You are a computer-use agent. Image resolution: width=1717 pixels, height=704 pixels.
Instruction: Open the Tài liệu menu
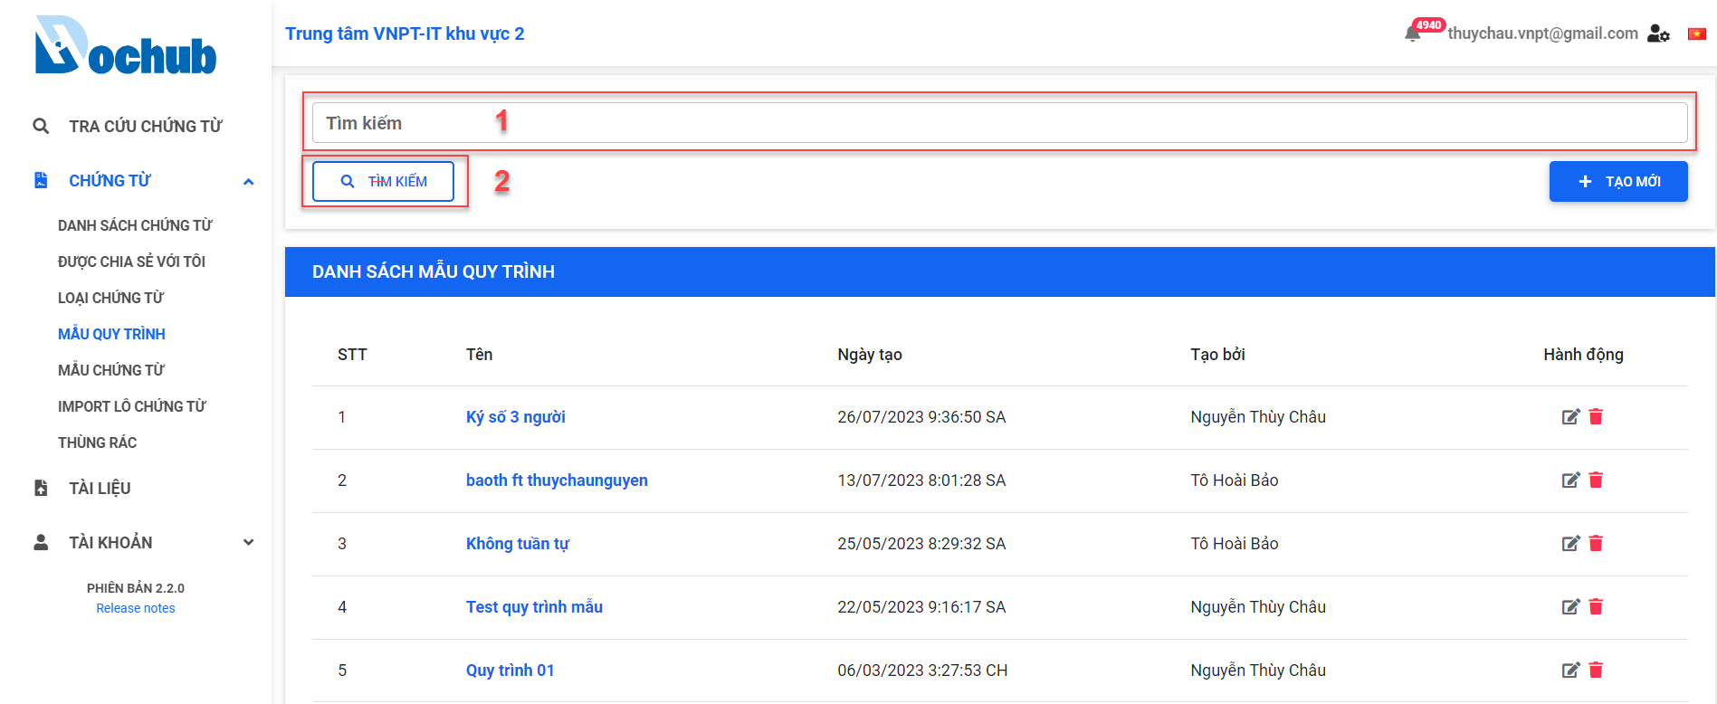tap(100, 488)
